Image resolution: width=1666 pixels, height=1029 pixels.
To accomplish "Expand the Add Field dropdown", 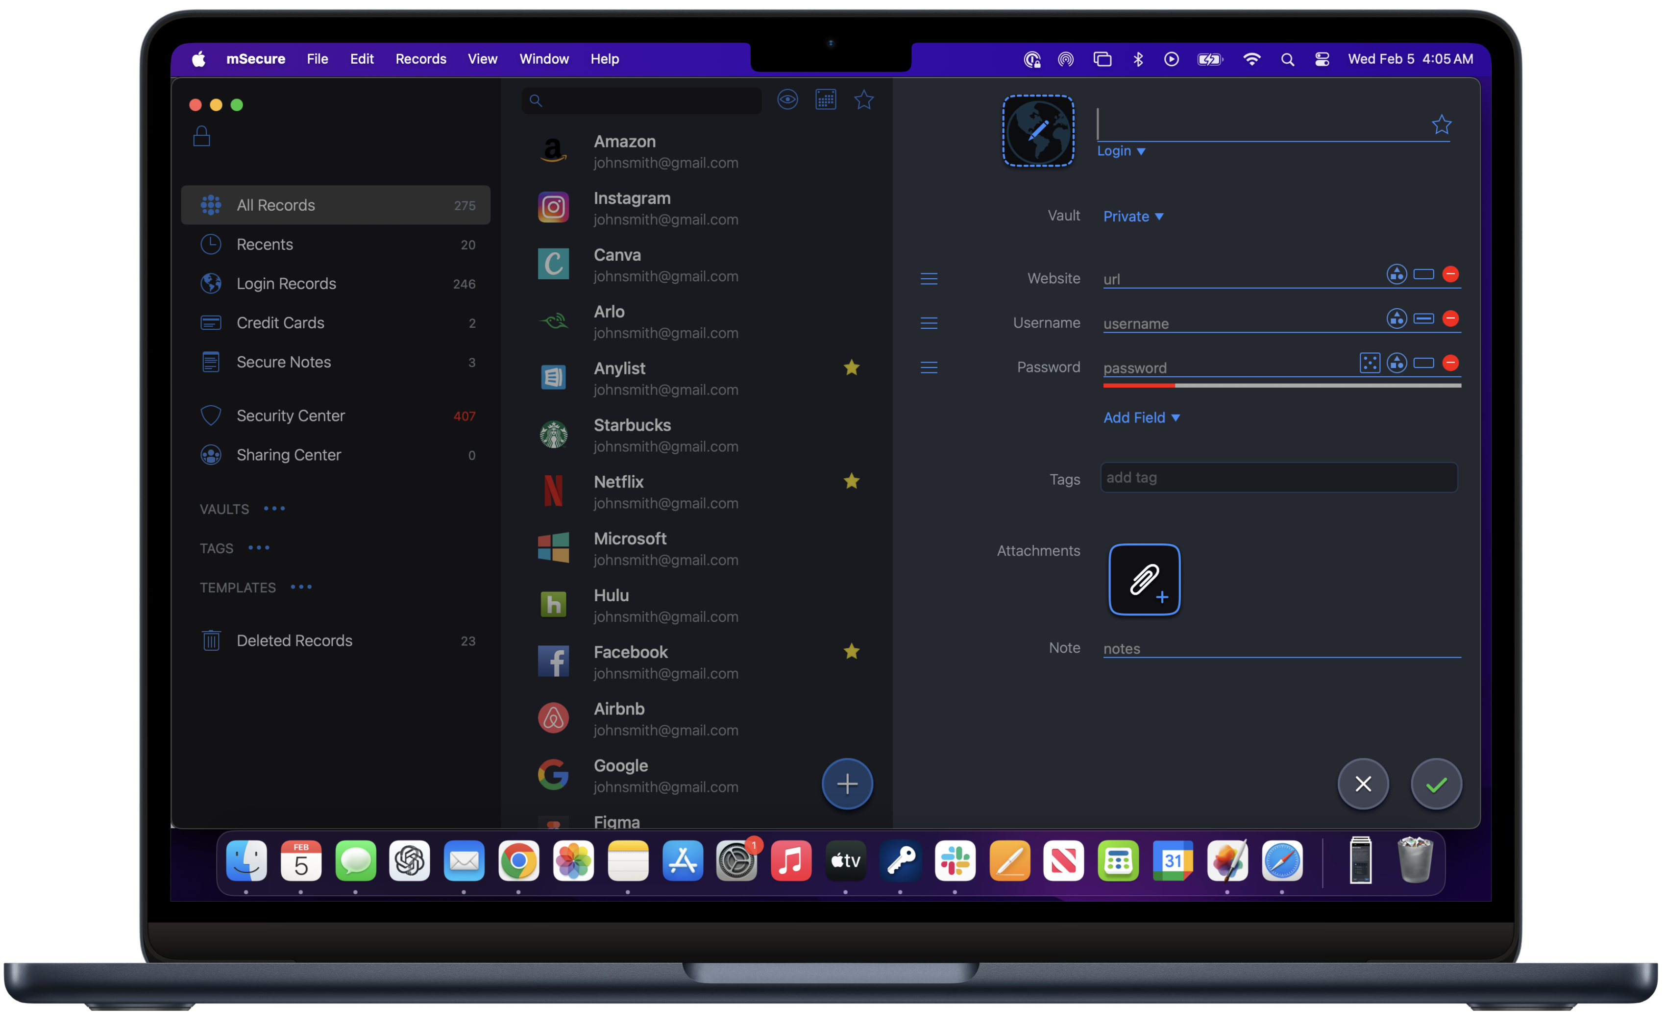I will [1141, 417].
